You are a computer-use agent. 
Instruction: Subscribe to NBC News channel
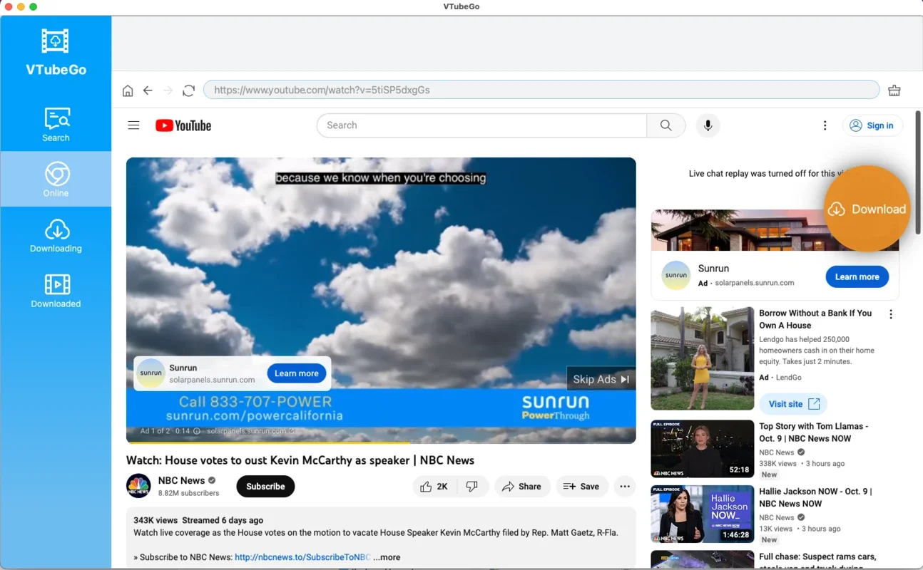pos(265,487)
